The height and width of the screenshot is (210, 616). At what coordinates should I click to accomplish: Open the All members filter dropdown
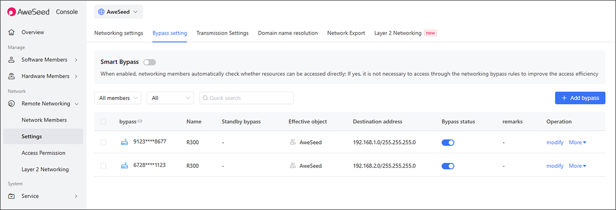118,98
